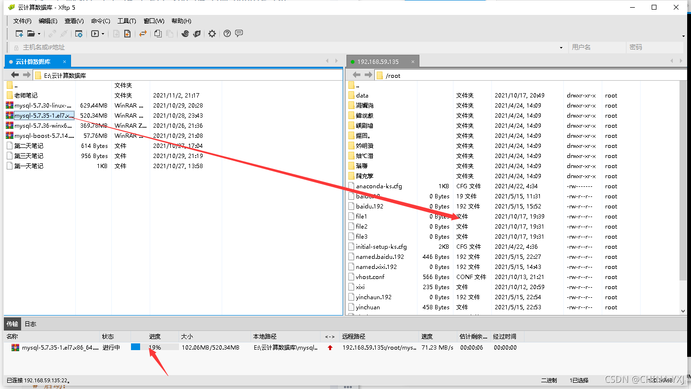
Task: Click the 用户名 username field
Action: [597, 47]
